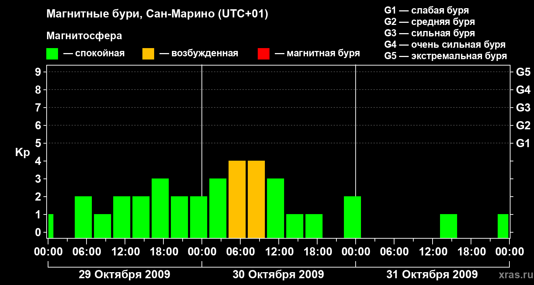Click the earlier orange Kp 4 bar on 30 October
Screen dimensions: 534x285
237,199
